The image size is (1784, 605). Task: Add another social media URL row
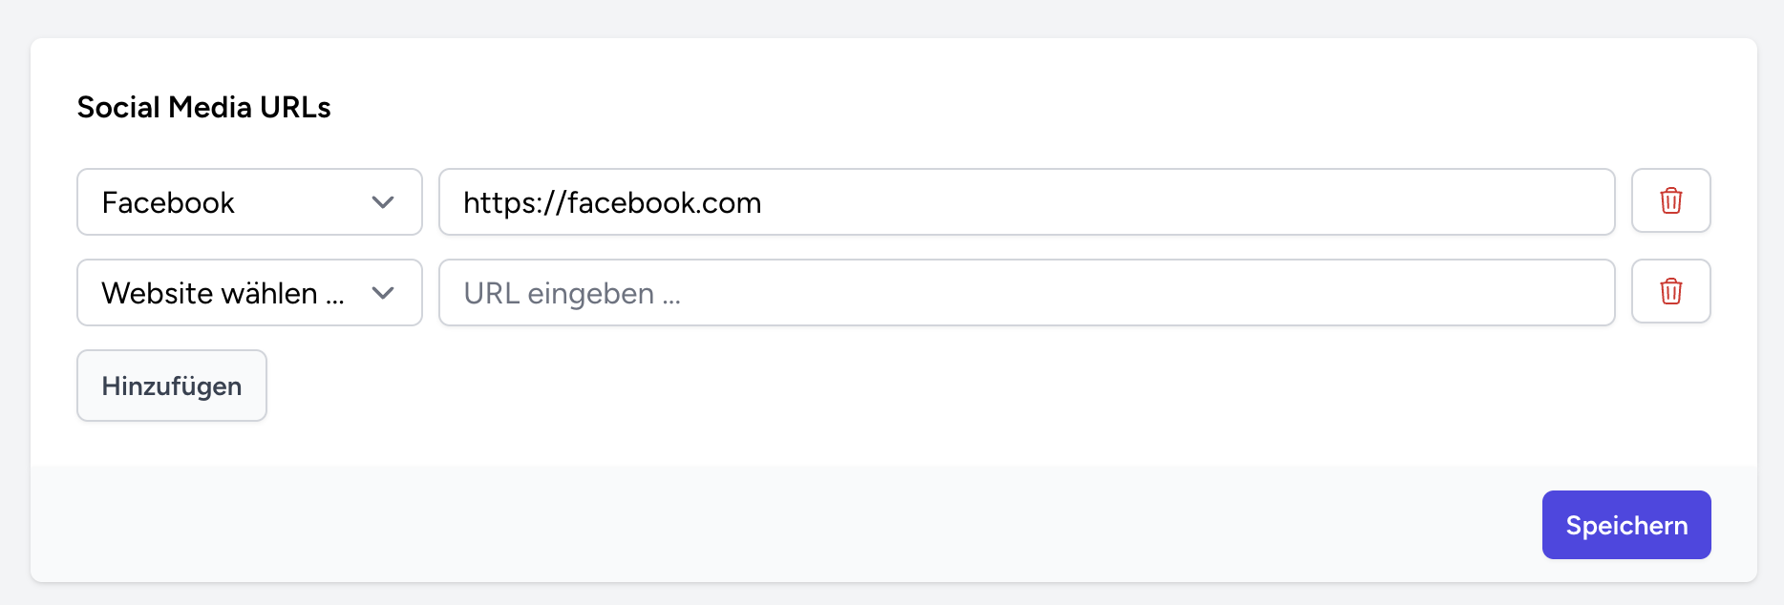pyautogui.click(x=172, y=386)
